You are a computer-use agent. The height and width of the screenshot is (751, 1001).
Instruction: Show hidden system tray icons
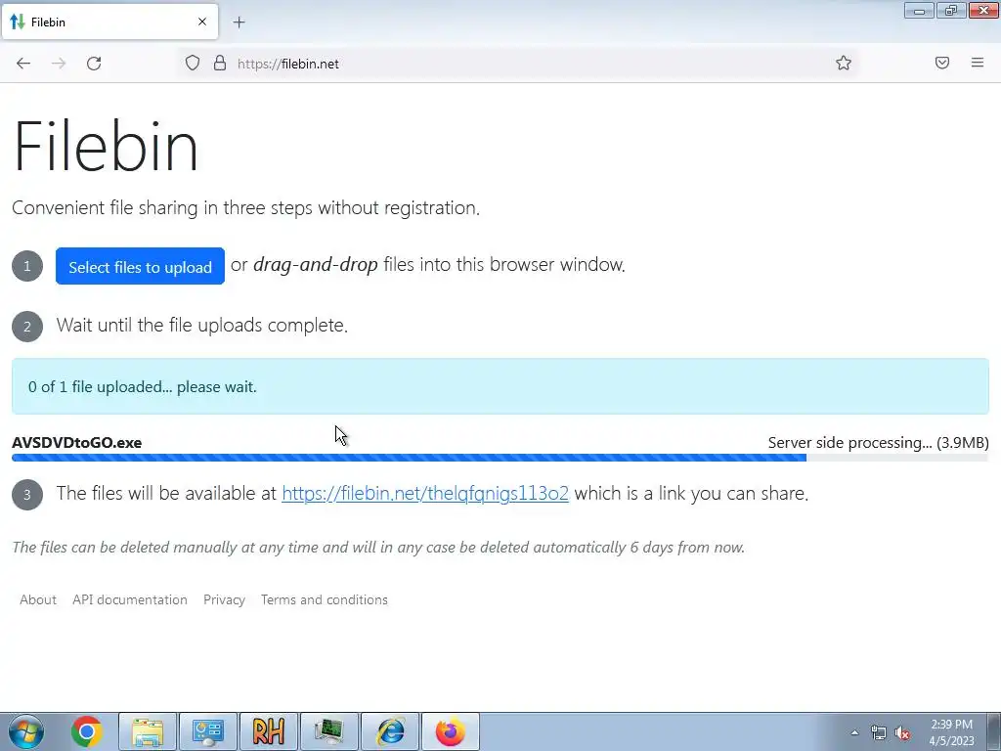pyautogui.click(x=854, y=732)
